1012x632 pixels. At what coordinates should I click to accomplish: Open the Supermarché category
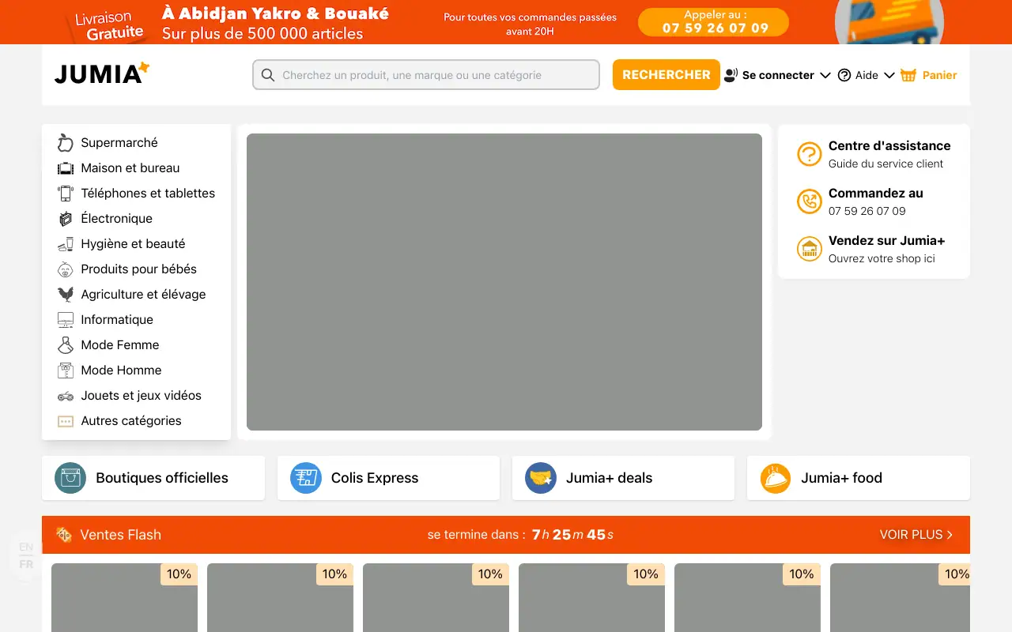pyautogui.click(x=119, y=143)
